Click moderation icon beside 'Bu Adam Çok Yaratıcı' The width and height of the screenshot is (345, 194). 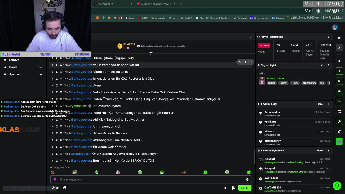coord(61,147)
